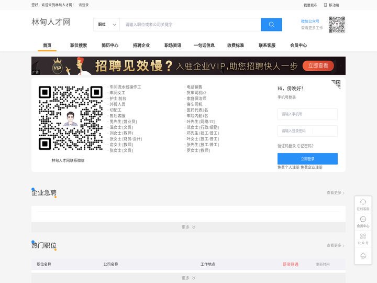Open the 客车司机 job listing
377x283 pixels.
click(194, 104)
